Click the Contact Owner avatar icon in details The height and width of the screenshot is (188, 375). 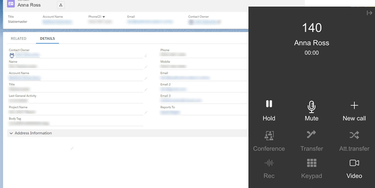[12, 55]
